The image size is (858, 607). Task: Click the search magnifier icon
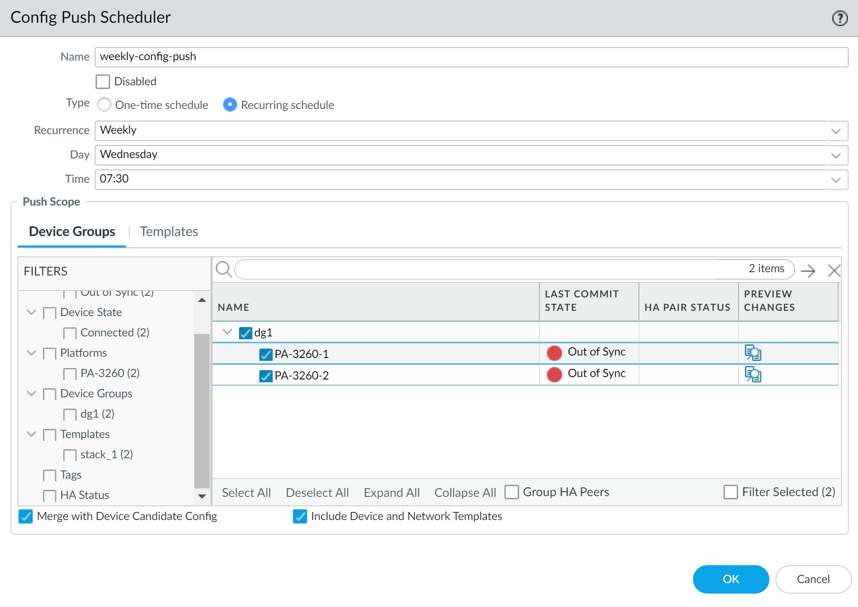(224, 269)
